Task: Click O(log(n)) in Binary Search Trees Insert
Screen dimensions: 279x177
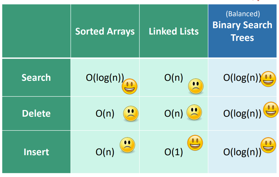Action: click(x=242, y=152)
